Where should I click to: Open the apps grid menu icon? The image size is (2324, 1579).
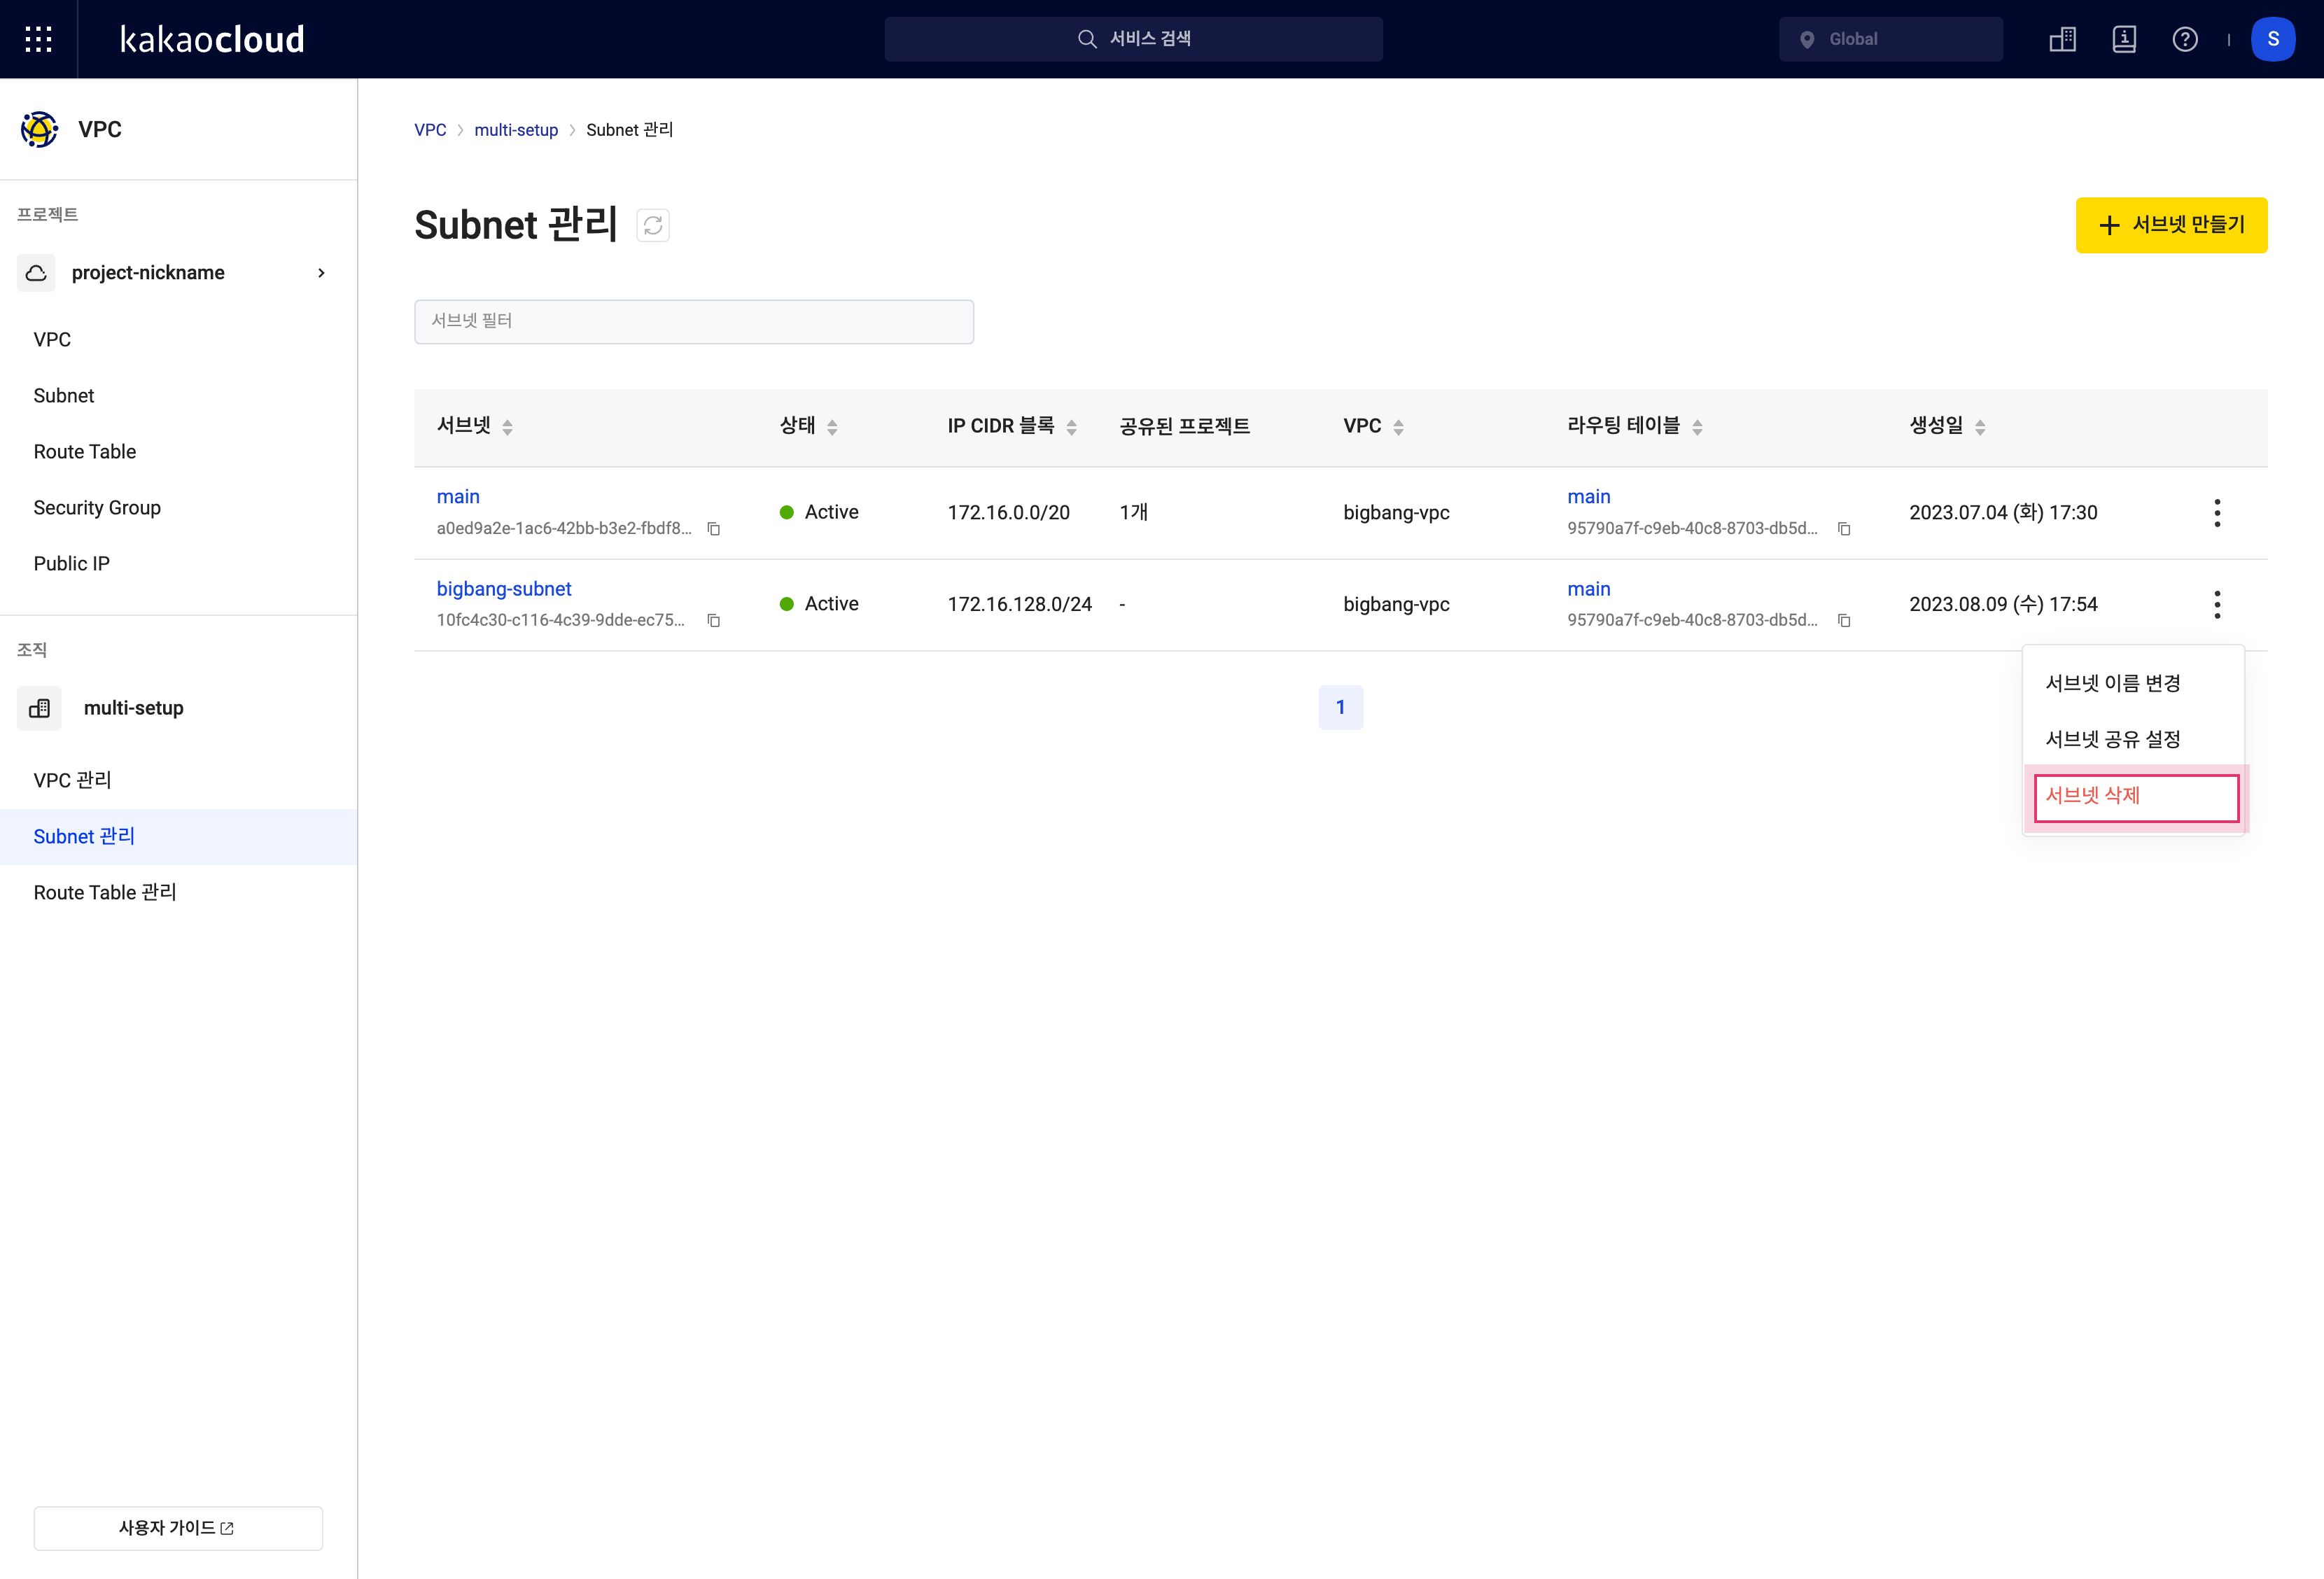coord(38,39)
